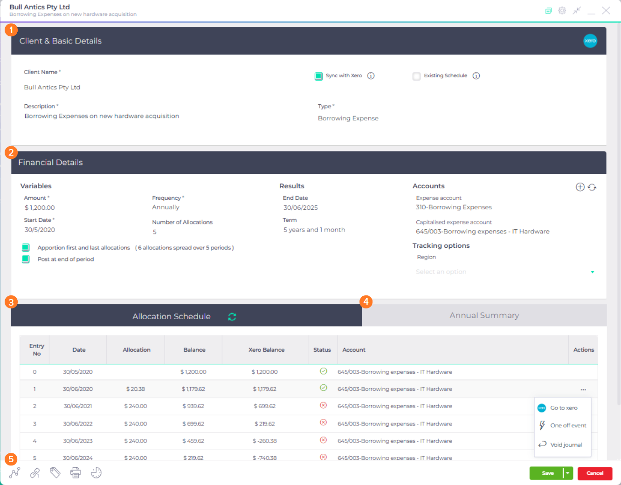The height and width of the screenshot is (485, 621).
Task: Toggle the Sync with Xero checkbox
Action: (x=318, y=76)
